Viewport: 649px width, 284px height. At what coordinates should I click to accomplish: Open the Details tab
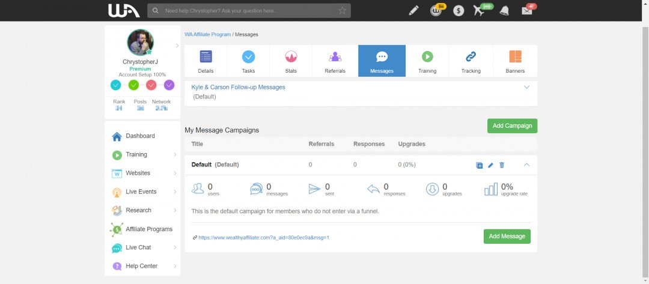(x=206, y=61)
